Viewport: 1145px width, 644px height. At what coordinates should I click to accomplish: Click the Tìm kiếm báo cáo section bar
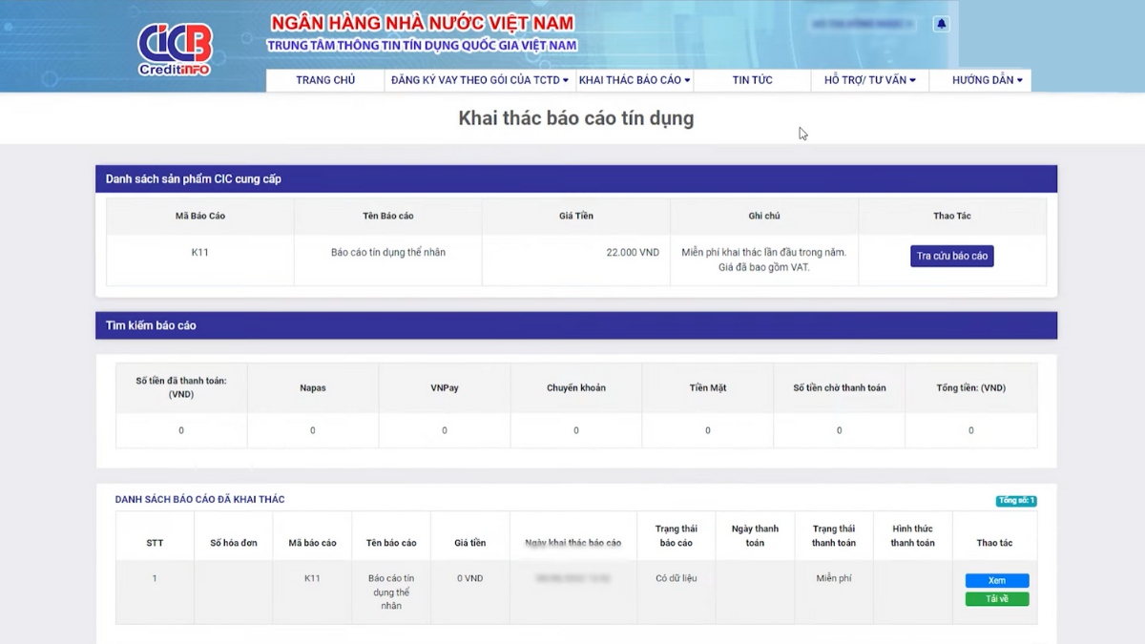click(x=152, y=325)
